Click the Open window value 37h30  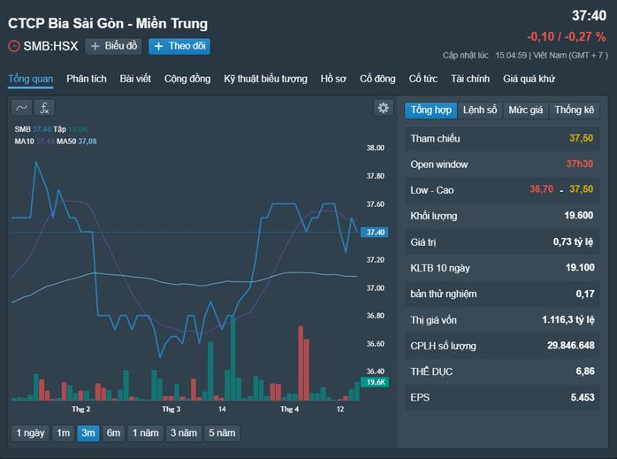[x=580, y=164]
